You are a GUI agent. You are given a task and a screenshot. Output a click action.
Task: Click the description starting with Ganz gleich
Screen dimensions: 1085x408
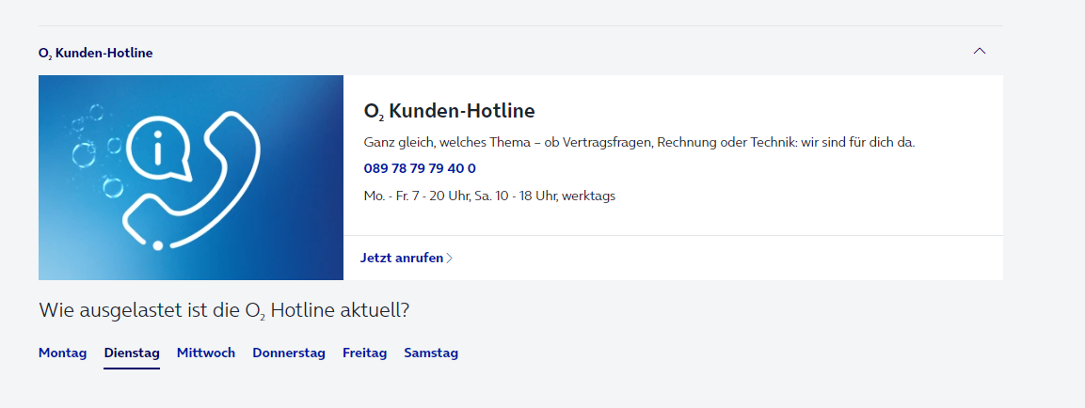(639, 143)
